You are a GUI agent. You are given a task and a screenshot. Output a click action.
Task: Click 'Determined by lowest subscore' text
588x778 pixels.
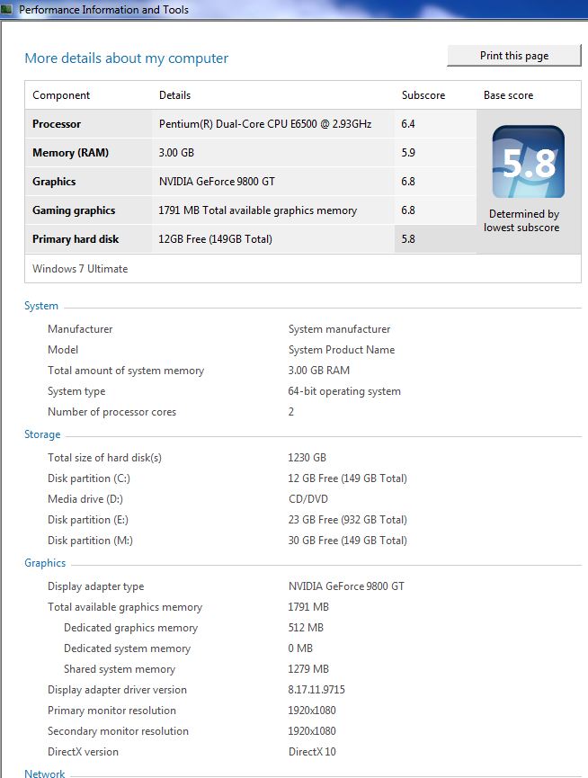tap(522, 220)
